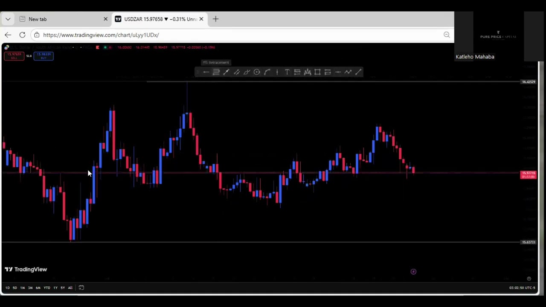
Task: Set chart range to 1D
Action: (7, 288)
